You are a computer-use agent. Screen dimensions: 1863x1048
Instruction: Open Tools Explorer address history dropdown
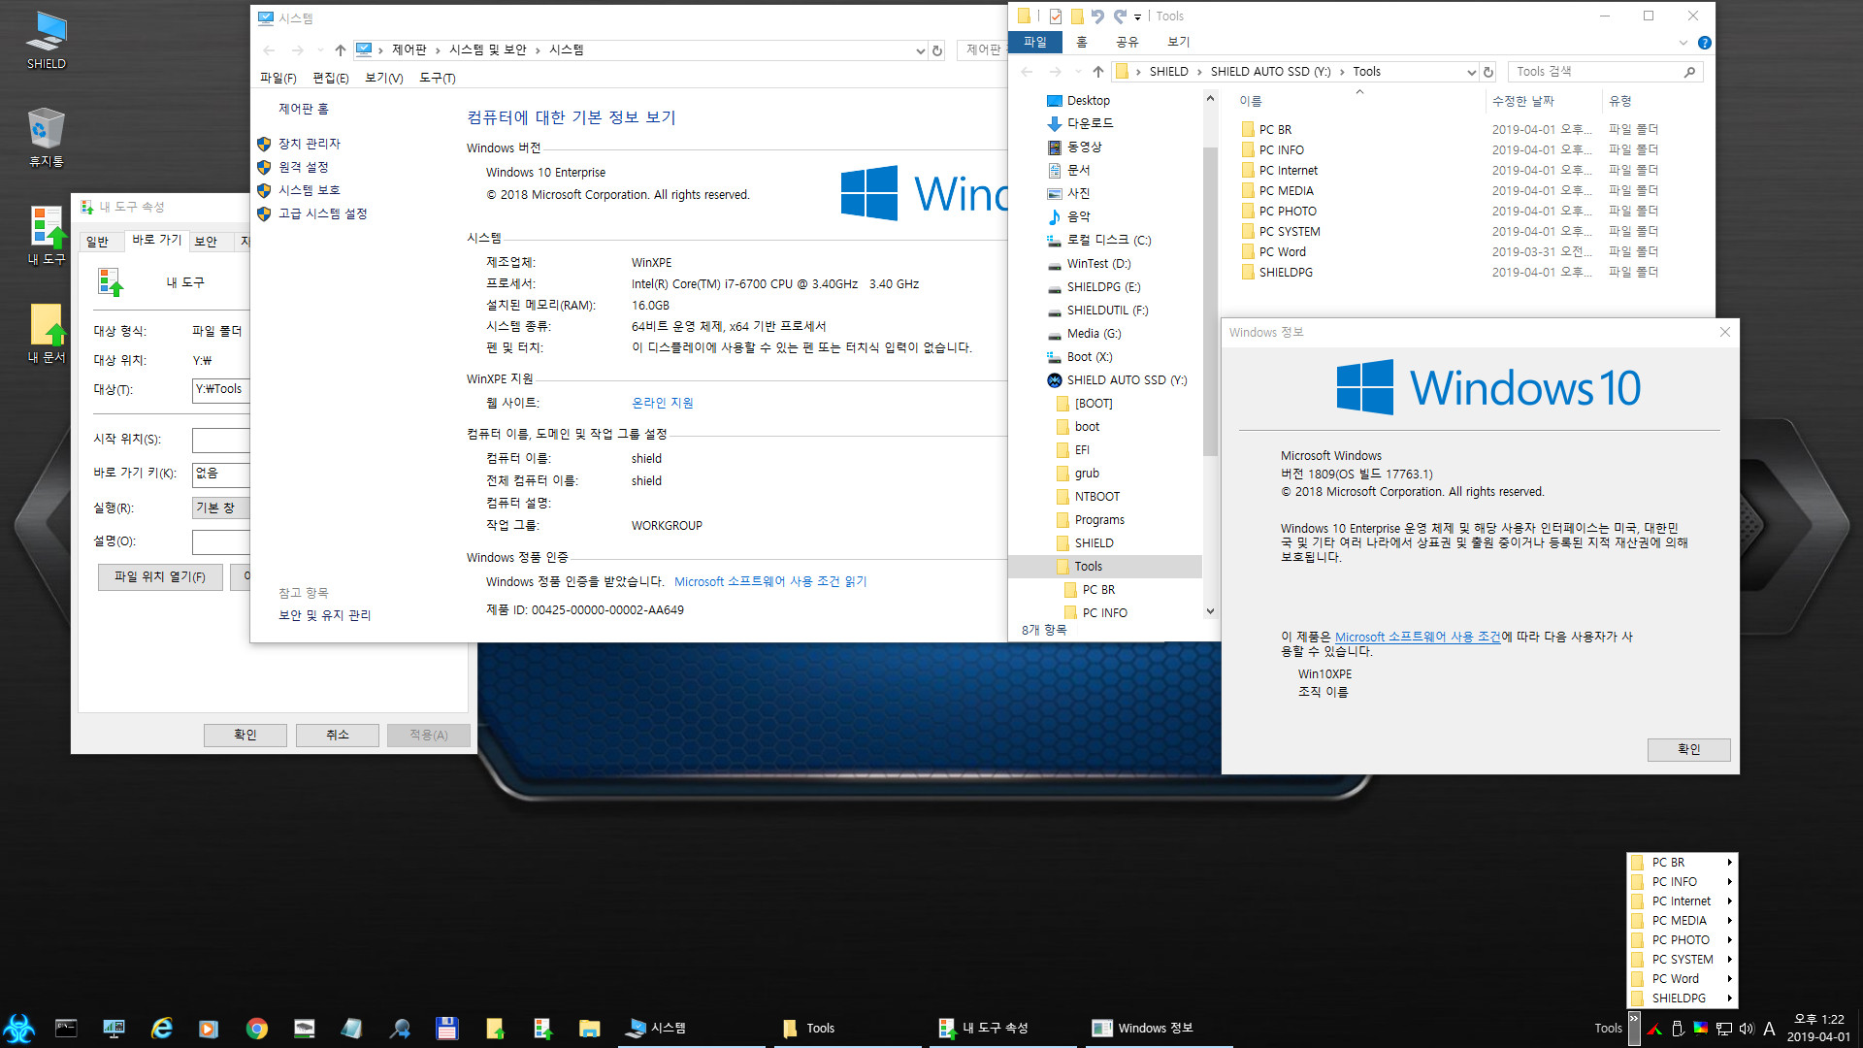1471,72
